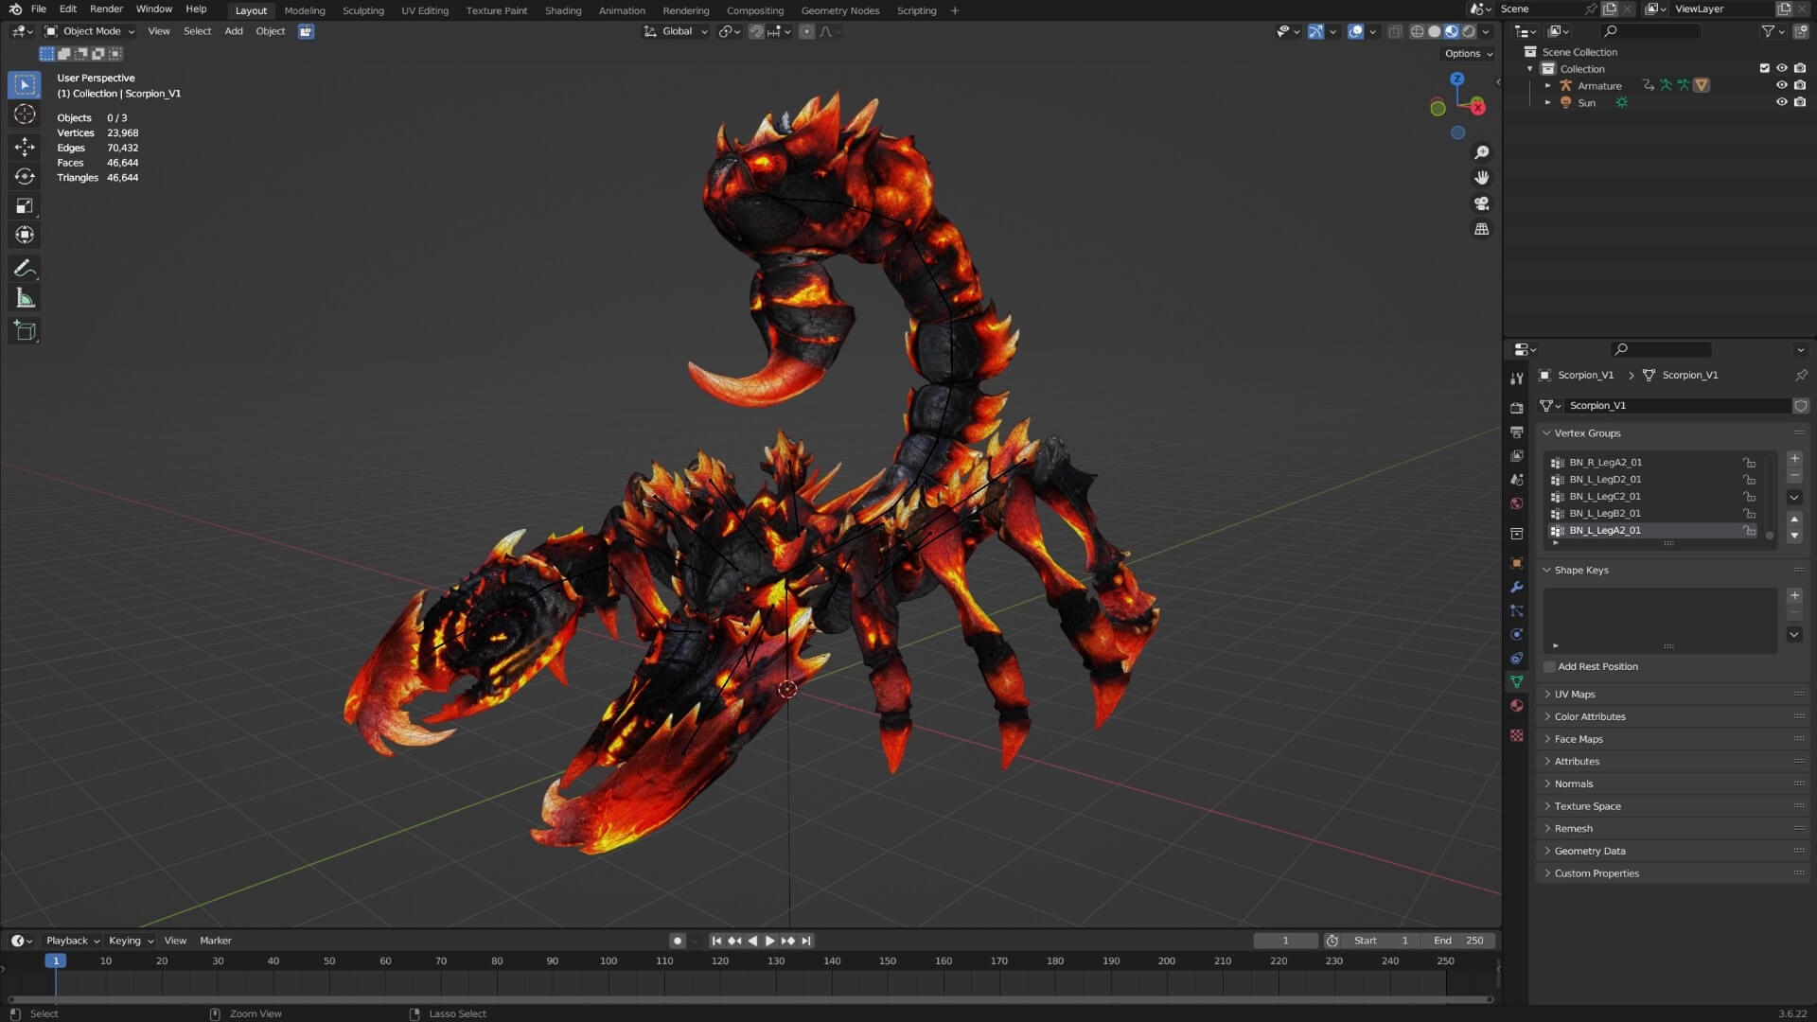Open the Render properties tab
The height and width of the screenshot is (1022, 1817).
coord(1517,408)
